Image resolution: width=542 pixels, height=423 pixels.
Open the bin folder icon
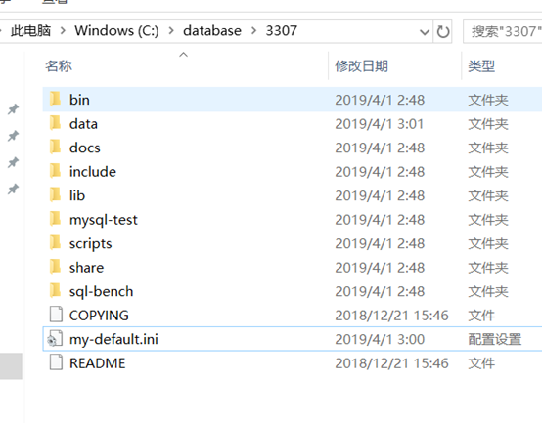(56, 99)
